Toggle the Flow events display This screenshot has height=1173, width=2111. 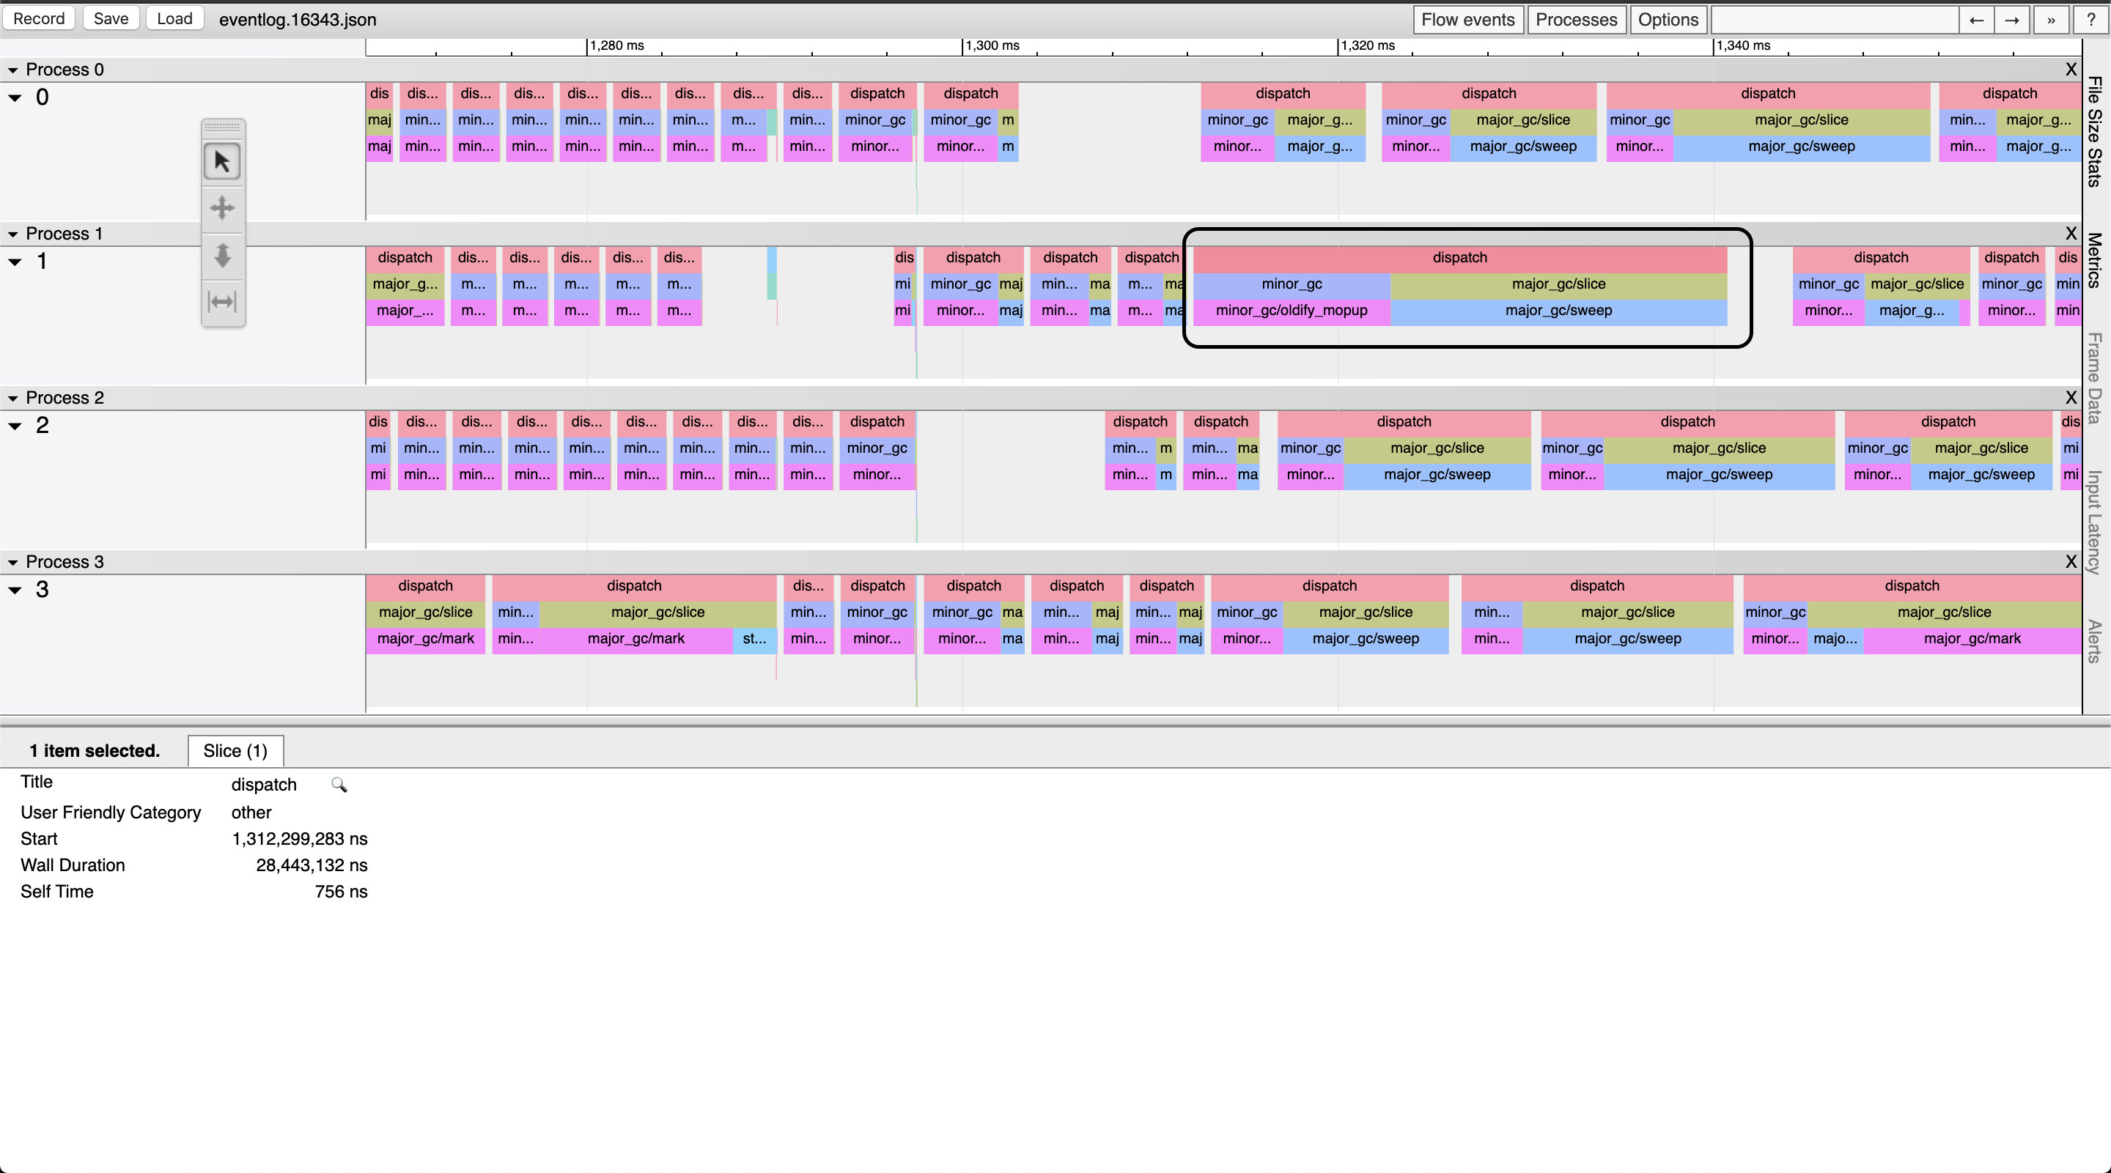pyautogui.click(x=1467, y=19)
